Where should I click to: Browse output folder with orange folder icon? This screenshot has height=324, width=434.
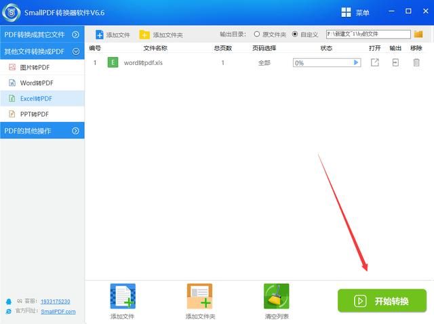pyautogui.click(x=418, y=34)
